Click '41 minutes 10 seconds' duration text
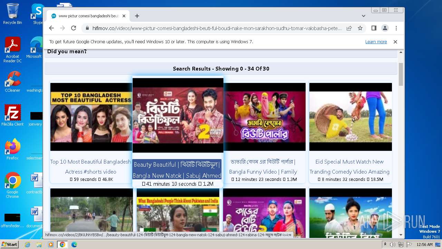 tap(171, 184)
